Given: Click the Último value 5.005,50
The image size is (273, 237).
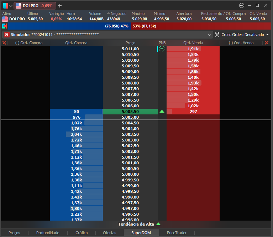Looking at the screenshot, I should pos(35,19).
